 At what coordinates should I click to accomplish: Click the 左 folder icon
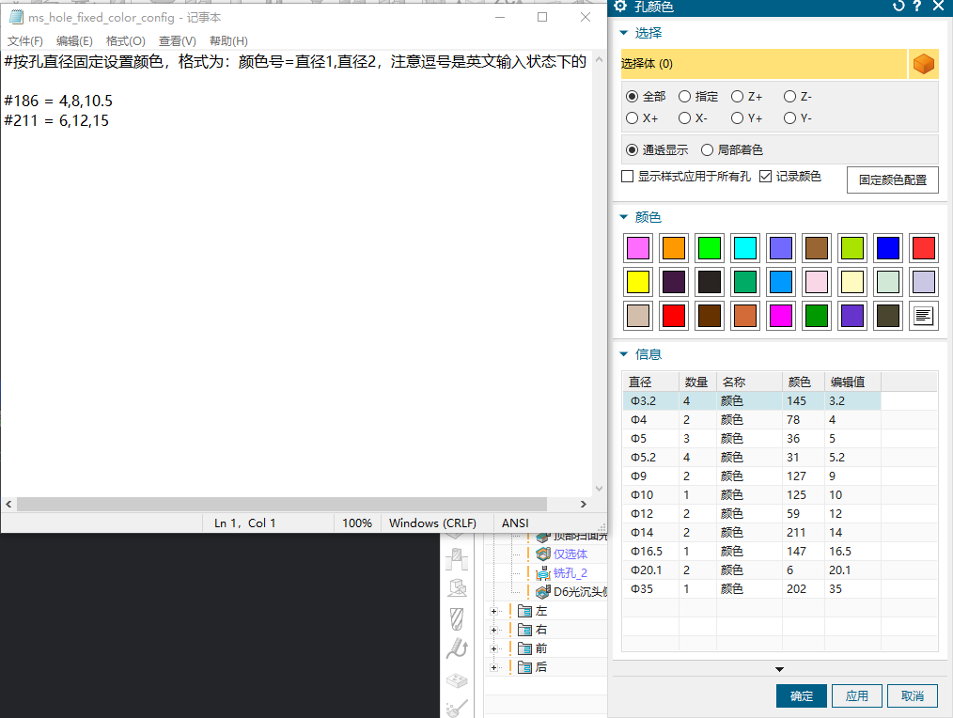(x=524, y=610)
